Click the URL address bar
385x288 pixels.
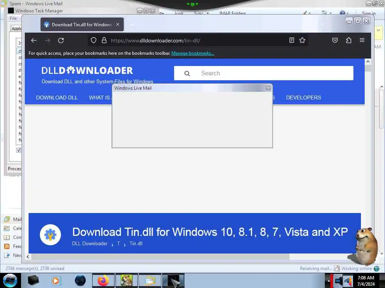[x=198, y=40]
